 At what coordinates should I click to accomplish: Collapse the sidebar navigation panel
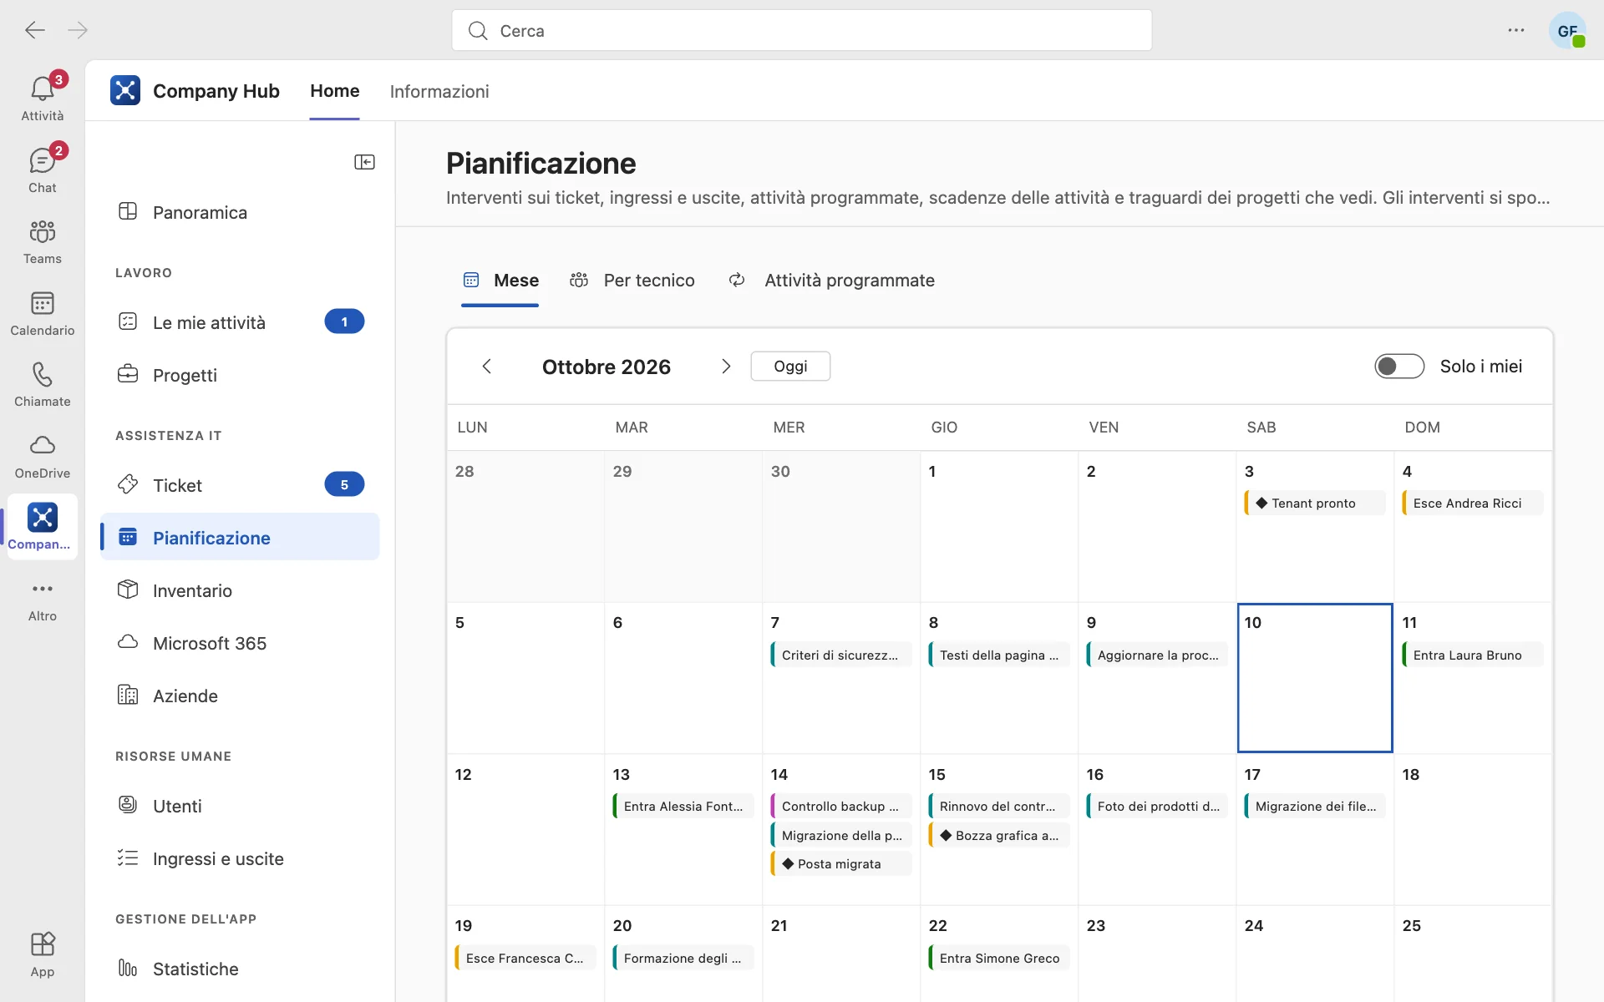(364, 162)
